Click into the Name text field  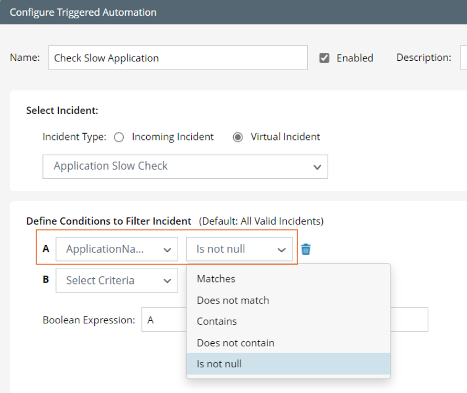click(178, 58)
